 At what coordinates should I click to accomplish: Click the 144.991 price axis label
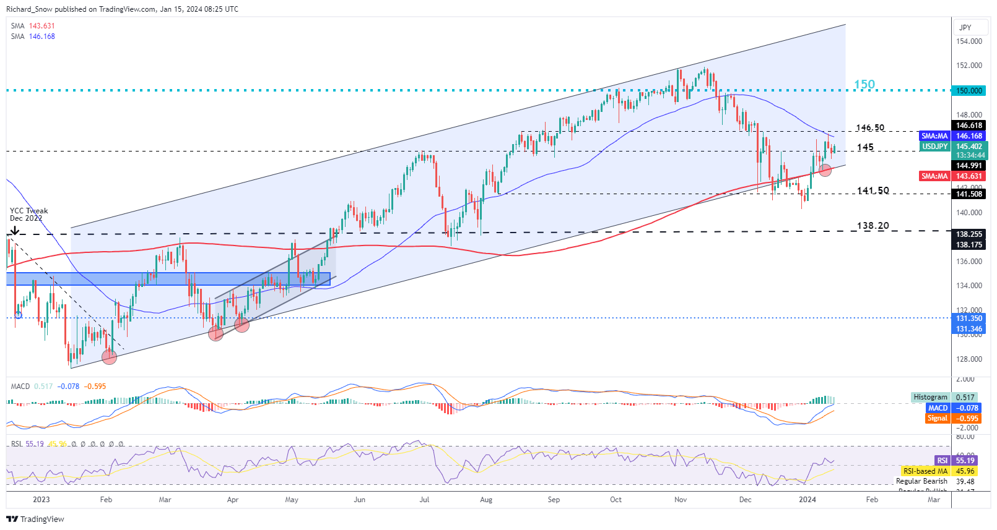[x=969, y=166]
